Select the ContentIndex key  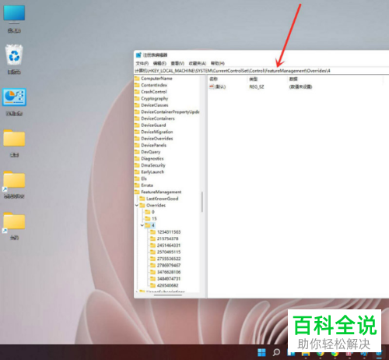(x=154, y=85)
